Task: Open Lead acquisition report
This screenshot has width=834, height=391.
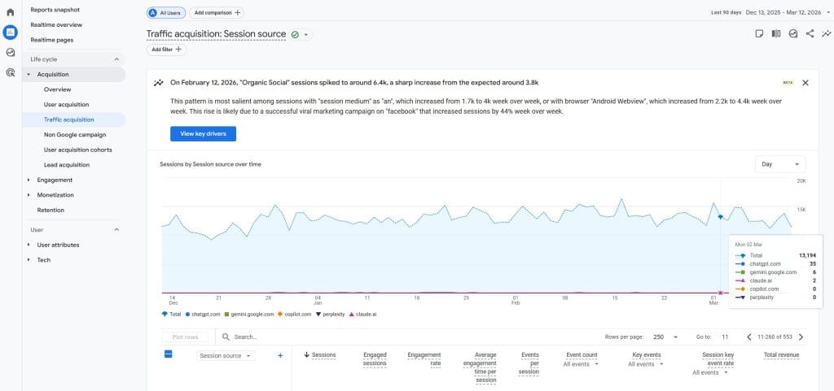Action: [x=67, y=164]
